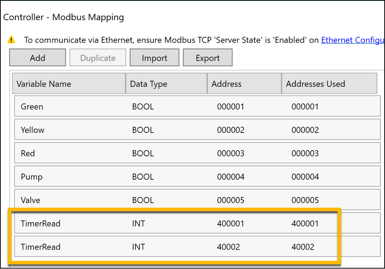Select the Valve variable name cell

[30, 200]
